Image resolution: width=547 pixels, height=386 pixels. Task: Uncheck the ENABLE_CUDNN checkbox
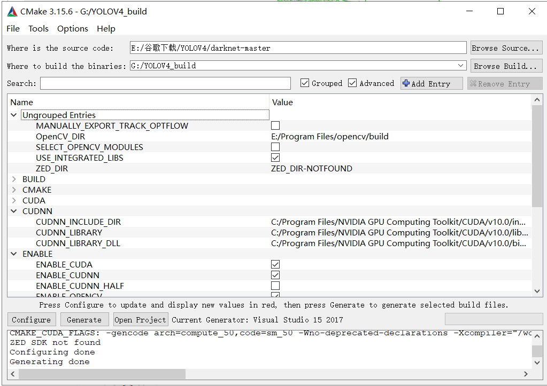[275, 275]
